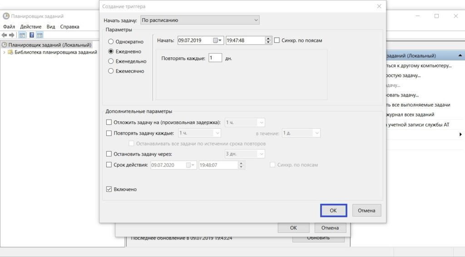Open help via the blue question mark icon
Image resolution: width=465 pixels, height=257 pixels.
coord(32,35)
